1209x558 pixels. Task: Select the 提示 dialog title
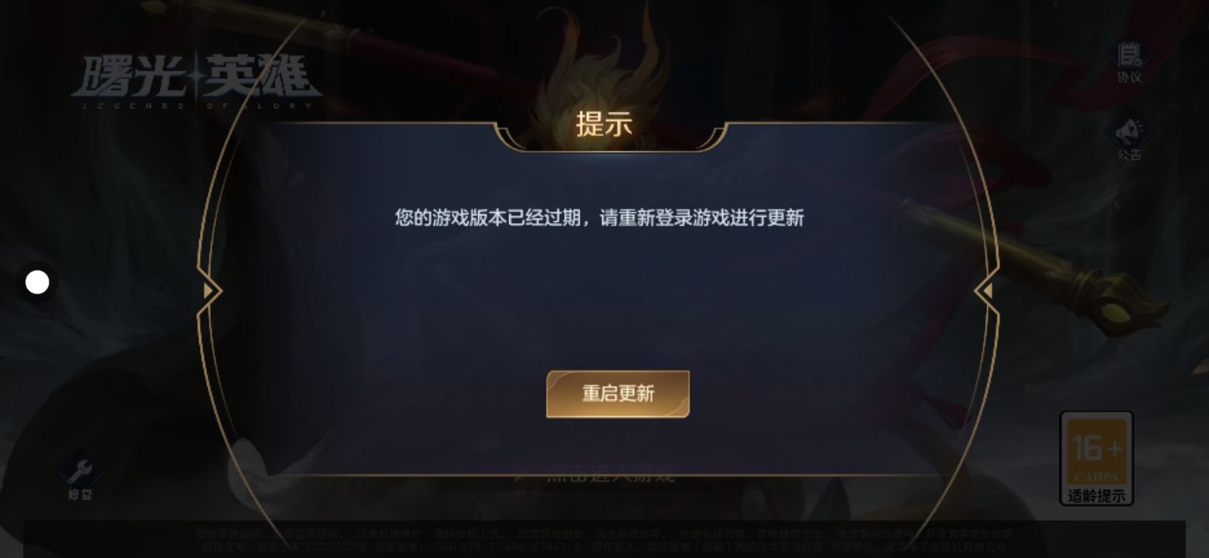coord(604,124)
